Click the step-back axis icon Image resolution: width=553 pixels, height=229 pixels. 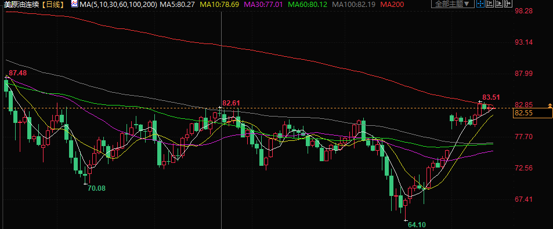tap(490, 3)
